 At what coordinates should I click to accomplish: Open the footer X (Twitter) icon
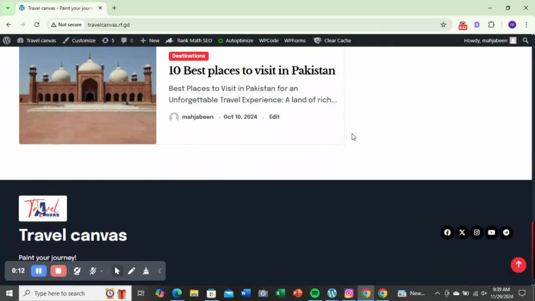coord(462,233)
